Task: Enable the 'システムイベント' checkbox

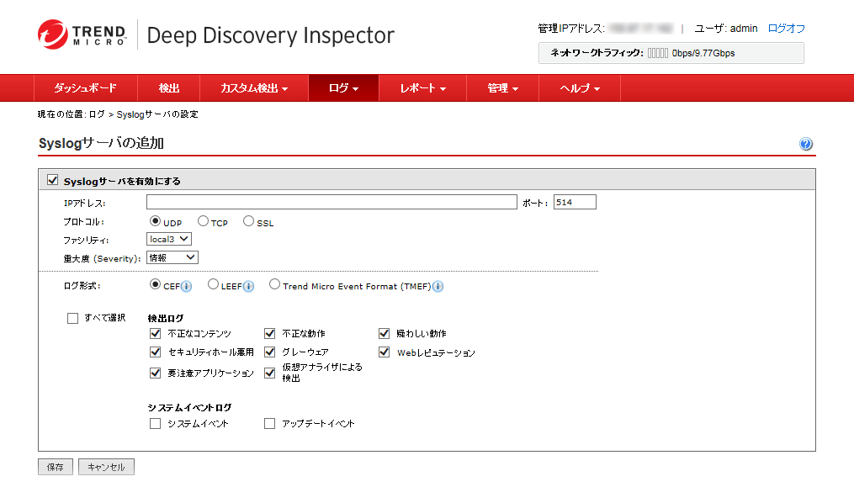Action: click(155, 423)
